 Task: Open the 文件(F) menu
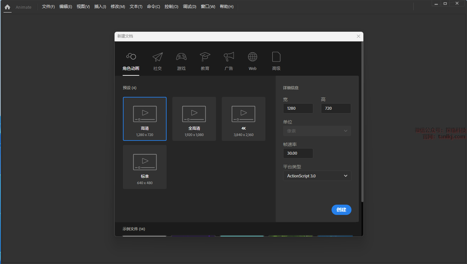tap(48, 7)
